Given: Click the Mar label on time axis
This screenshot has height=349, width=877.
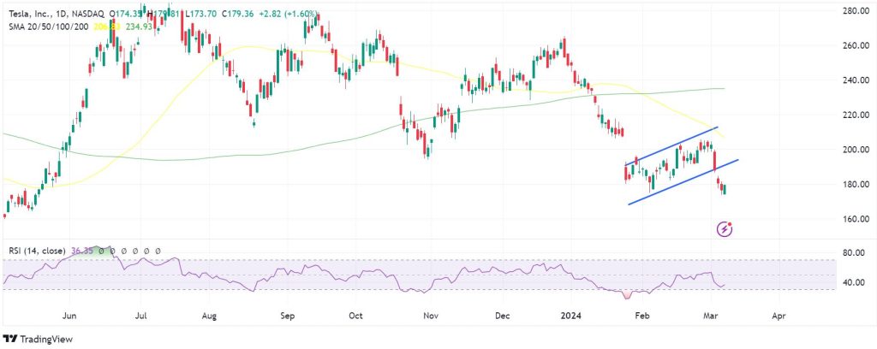Looking at the screenshot, I should pyautogui.click(x=711, y=316).
